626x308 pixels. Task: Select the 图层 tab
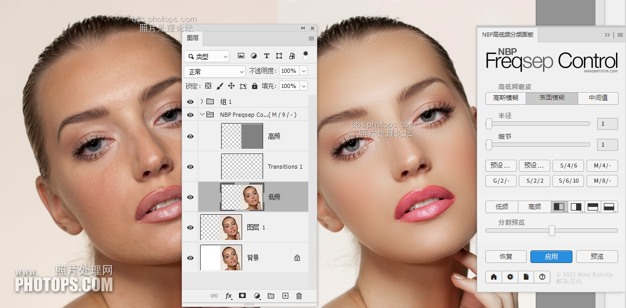192,38
